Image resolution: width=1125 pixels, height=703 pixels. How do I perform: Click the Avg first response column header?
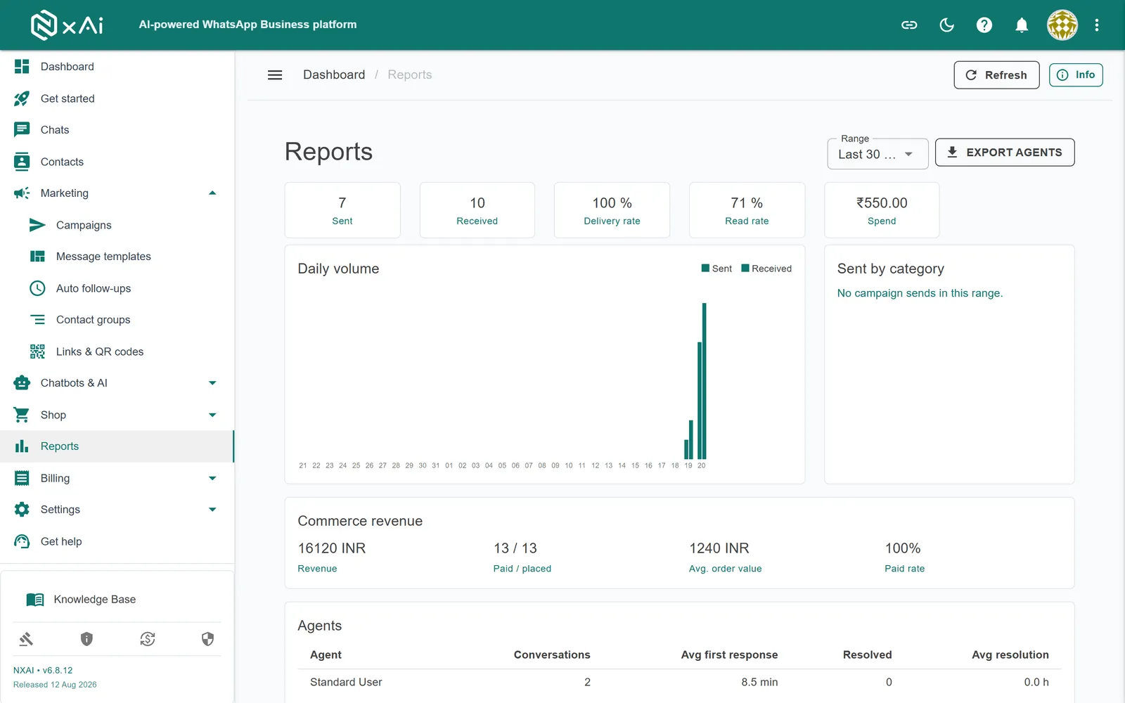tap(729, 654)
